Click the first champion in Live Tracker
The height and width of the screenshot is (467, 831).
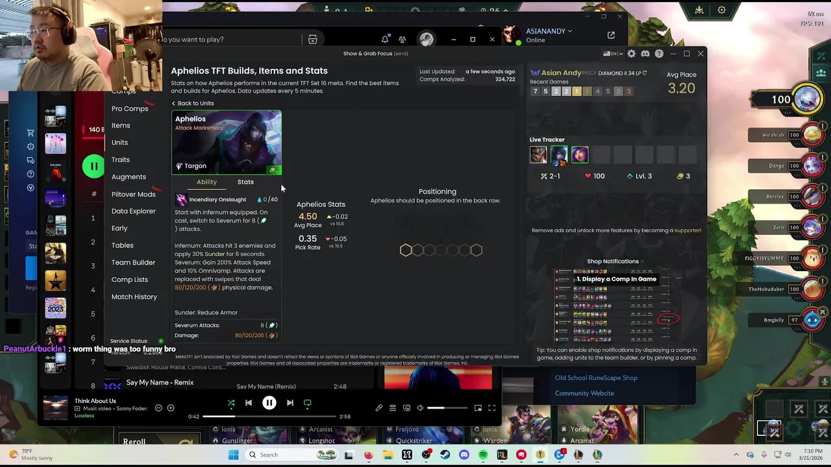(538, 154)
